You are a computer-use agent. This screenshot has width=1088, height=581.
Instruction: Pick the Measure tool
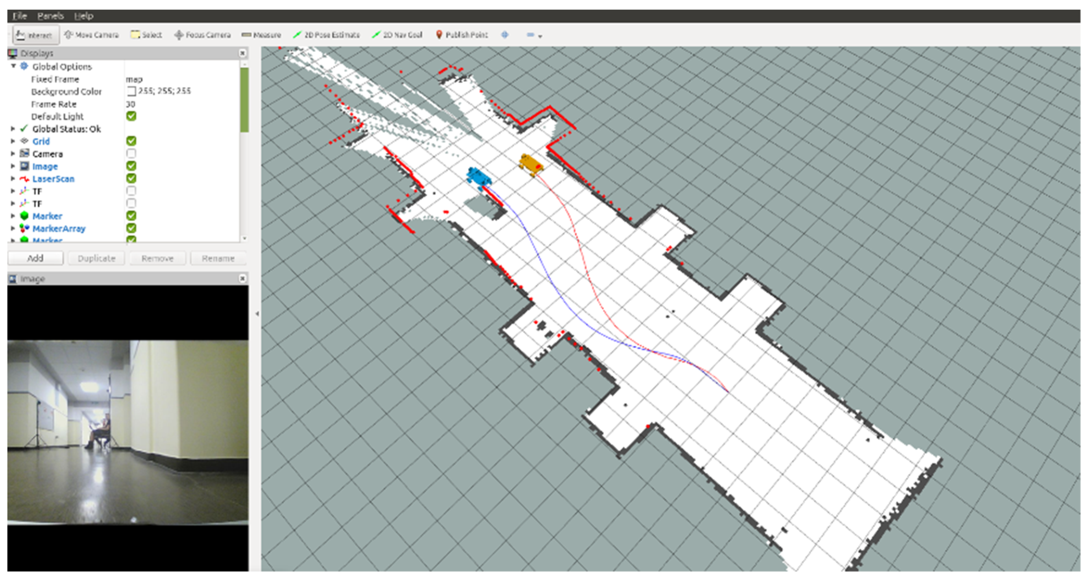[x=261, y=35]
